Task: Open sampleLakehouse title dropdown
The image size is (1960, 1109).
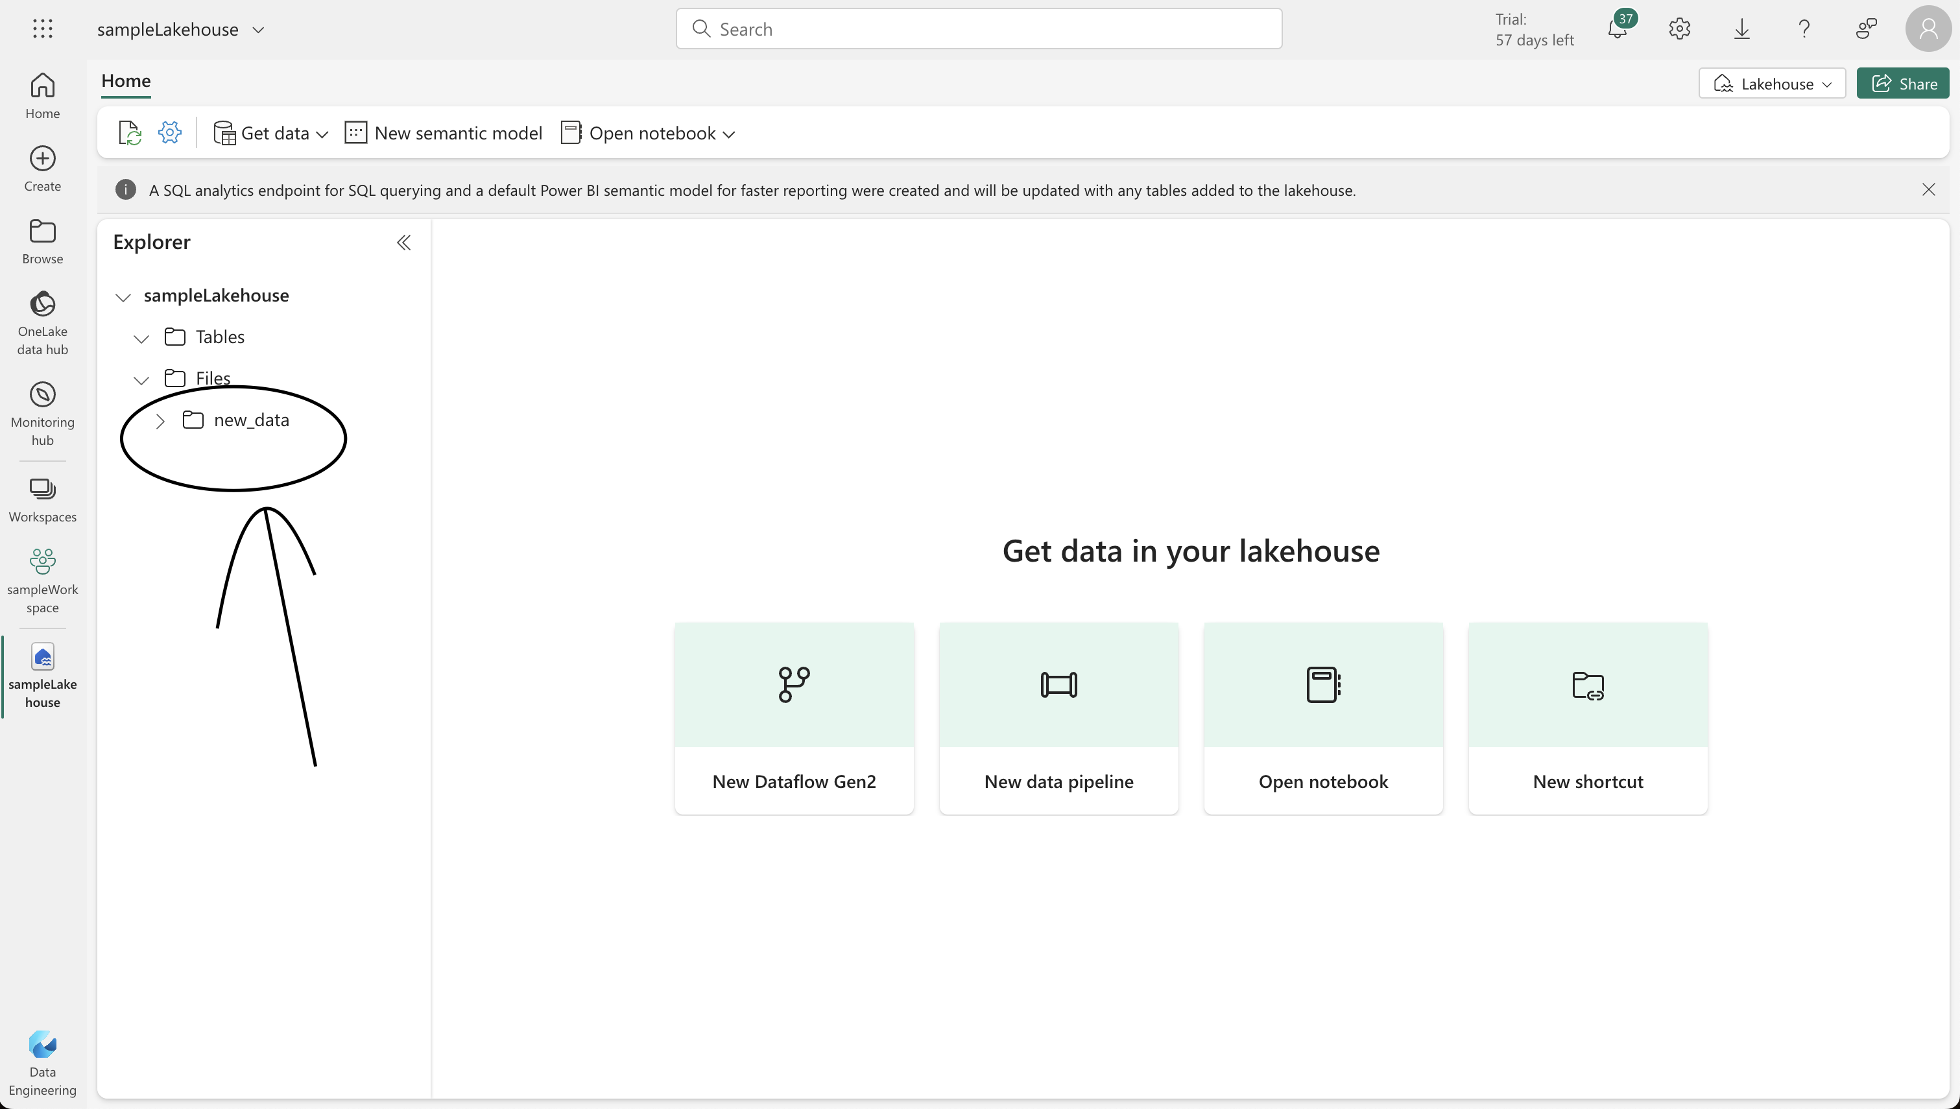Action: (x=258, y=30)
